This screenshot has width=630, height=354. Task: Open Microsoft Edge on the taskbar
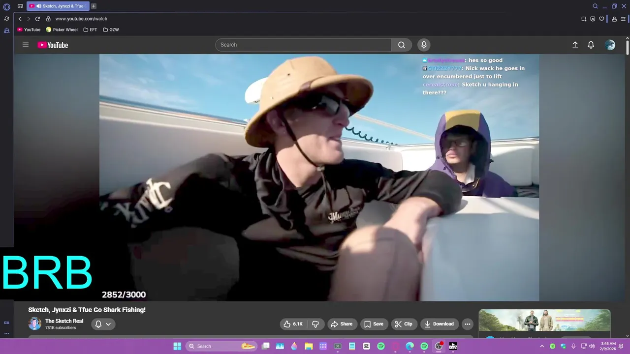pyautogui.click(x=409, y=346)
